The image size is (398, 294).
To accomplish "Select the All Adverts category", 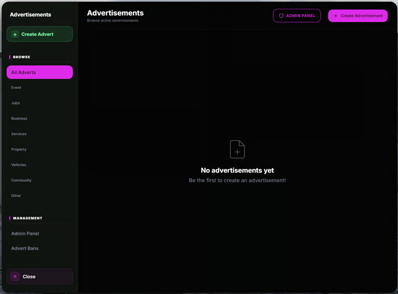I will click(39, 72).
